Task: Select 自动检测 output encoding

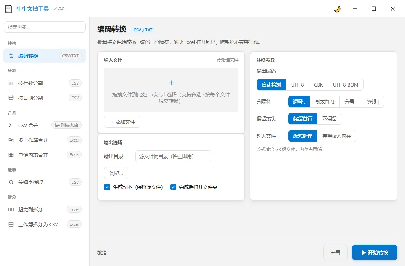Action: pyautogui.click(x=271, y=85)
